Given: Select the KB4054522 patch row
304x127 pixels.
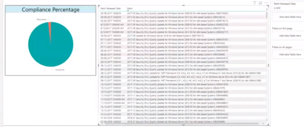Looking at the screenshot, I should [183, 114].
